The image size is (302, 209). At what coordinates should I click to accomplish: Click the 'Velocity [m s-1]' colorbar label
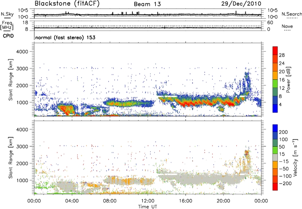[295, 157]
